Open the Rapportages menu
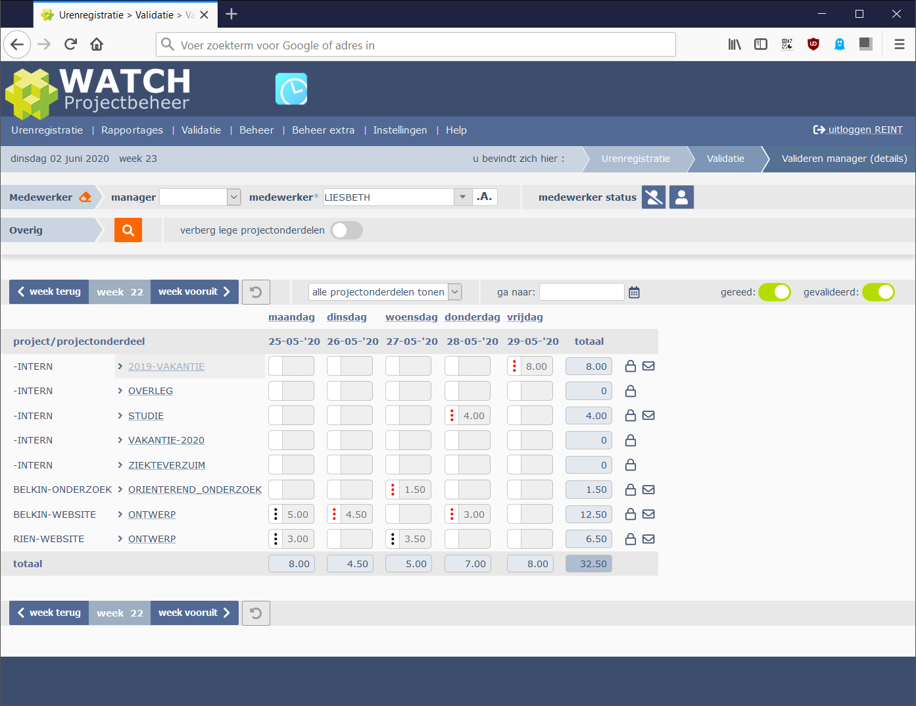Image resolution: width=916 pixels, height=706 pixels. coord(132,130)
